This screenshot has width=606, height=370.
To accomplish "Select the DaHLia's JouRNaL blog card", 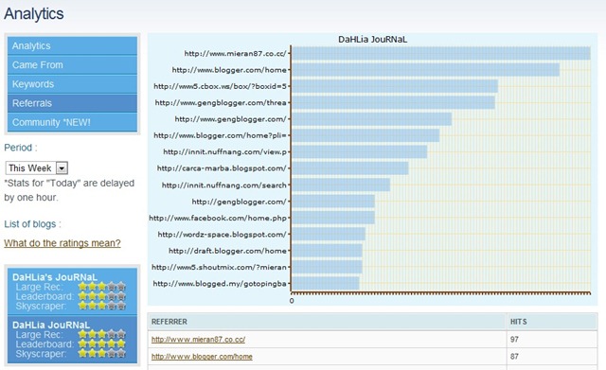I will click(x=72, y=291).
